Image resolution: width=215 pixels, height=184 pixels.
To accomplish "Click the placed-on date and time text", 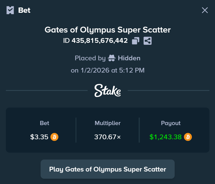I will [108, 70].
